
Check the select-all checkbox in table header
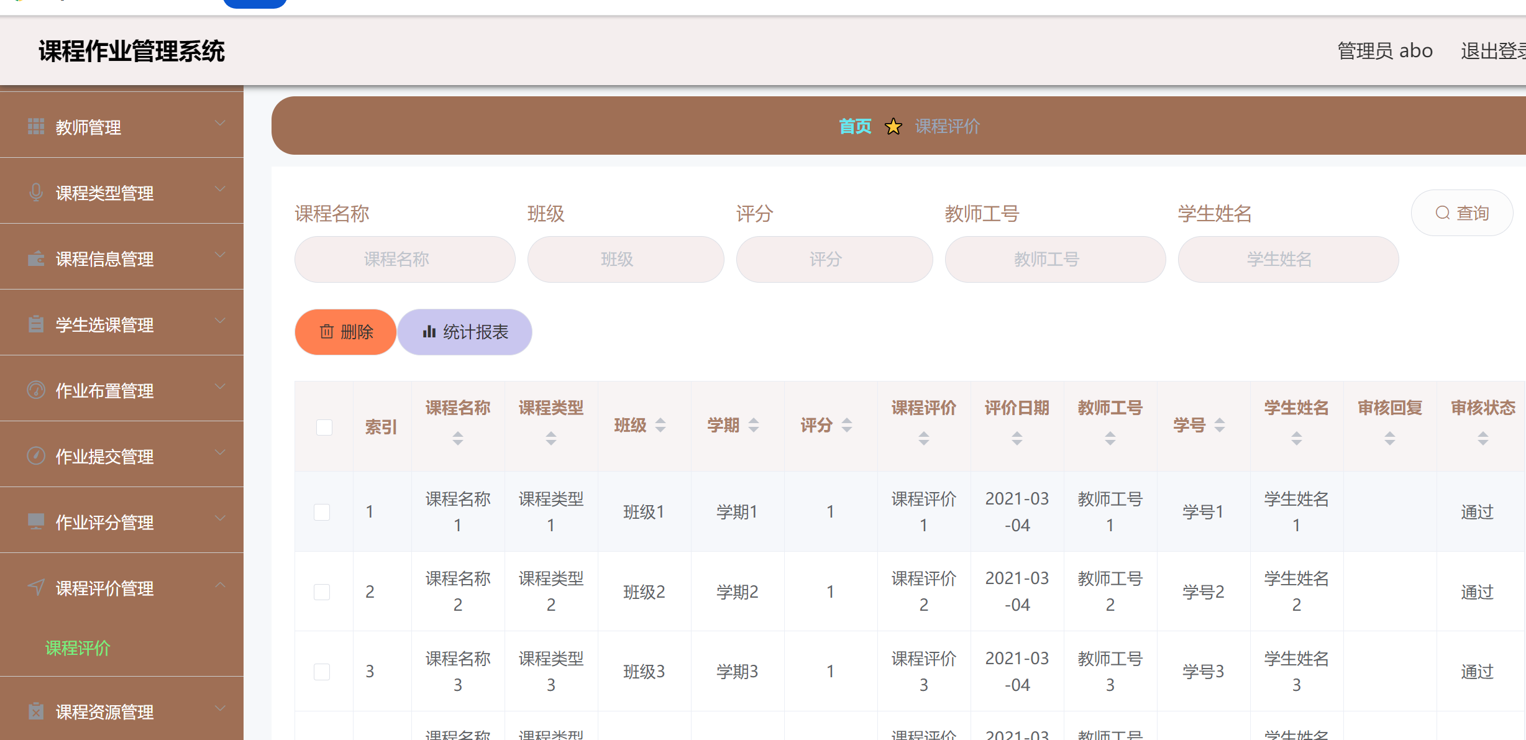click(x=323, y=427)
